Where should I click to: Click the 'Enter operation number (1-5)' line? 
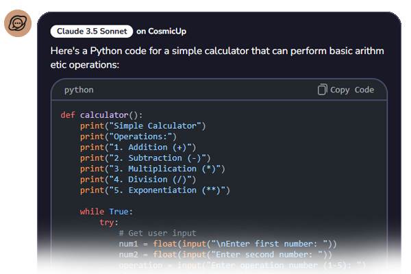click(242, 265)
